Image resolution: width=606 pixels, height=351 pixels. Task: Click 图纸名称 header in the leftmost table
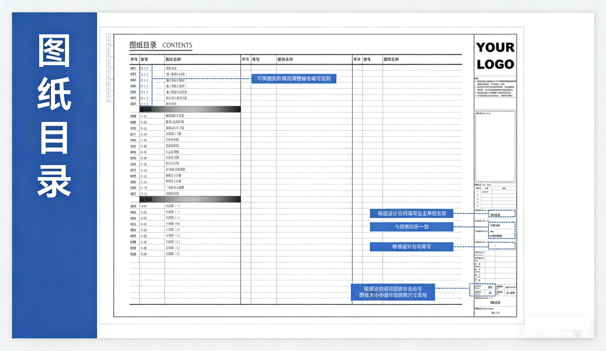[173, 60]
